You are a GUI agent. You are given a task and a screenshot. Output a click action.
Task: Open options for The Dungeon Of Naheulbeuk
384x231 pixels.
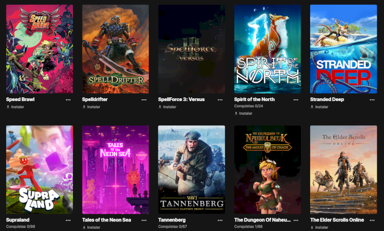296,220
